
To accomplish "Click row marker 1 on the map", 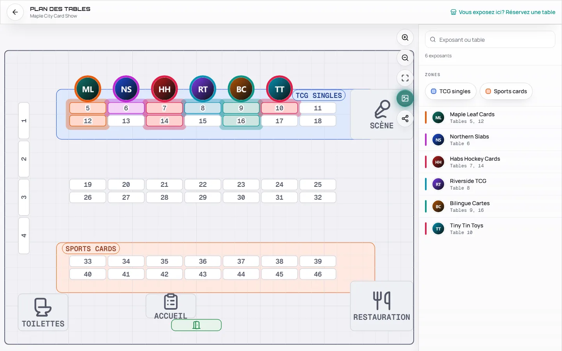I will click(x=24, y=121).
